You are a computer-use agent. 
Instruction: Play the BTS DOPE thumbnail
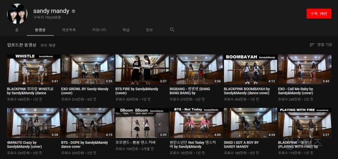pos(88,123)
